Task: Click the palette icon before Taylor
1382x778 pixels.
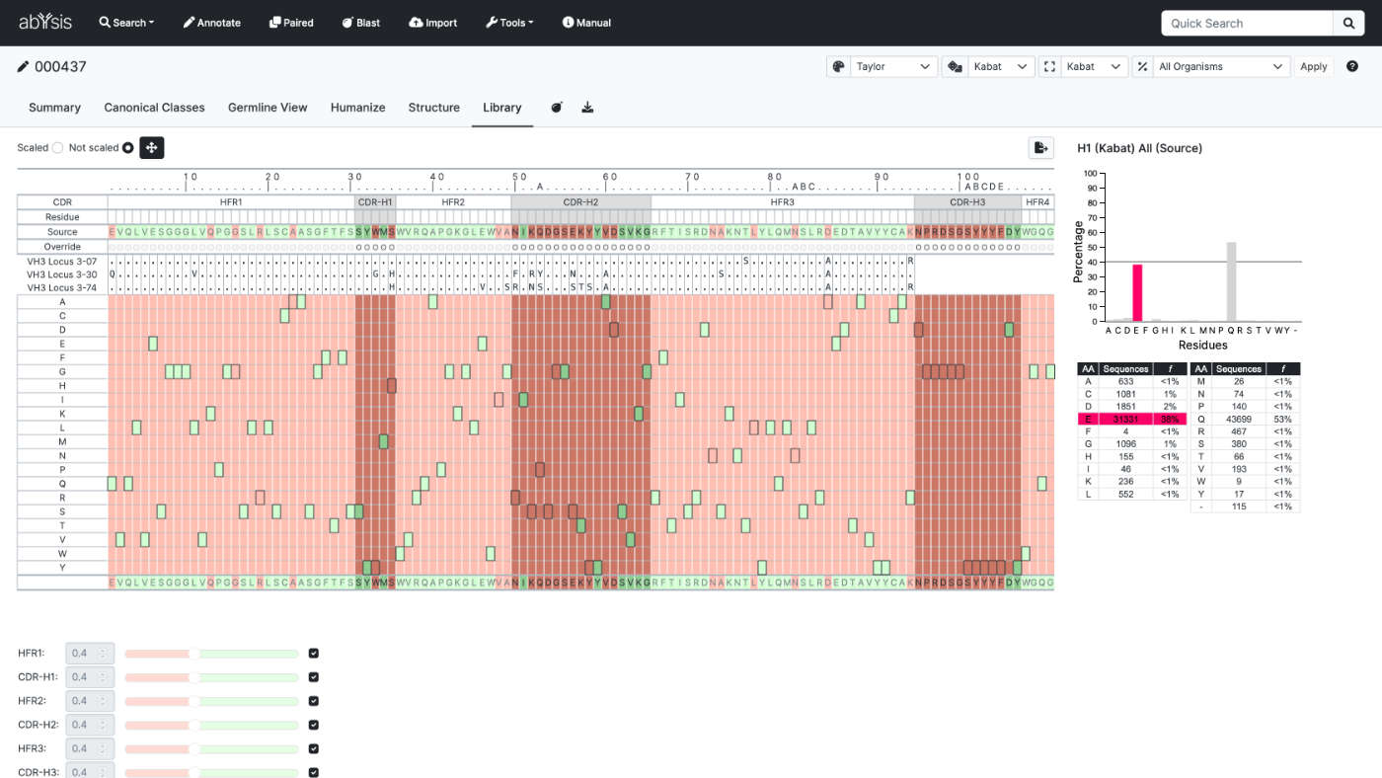Action: click(838, 66)
